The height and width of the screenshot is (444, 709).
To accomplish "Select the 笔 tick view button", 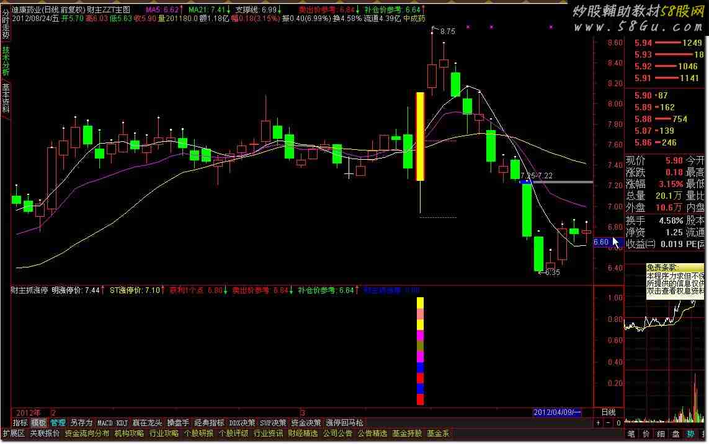I will pyautogui.click(x=631, y=433).
